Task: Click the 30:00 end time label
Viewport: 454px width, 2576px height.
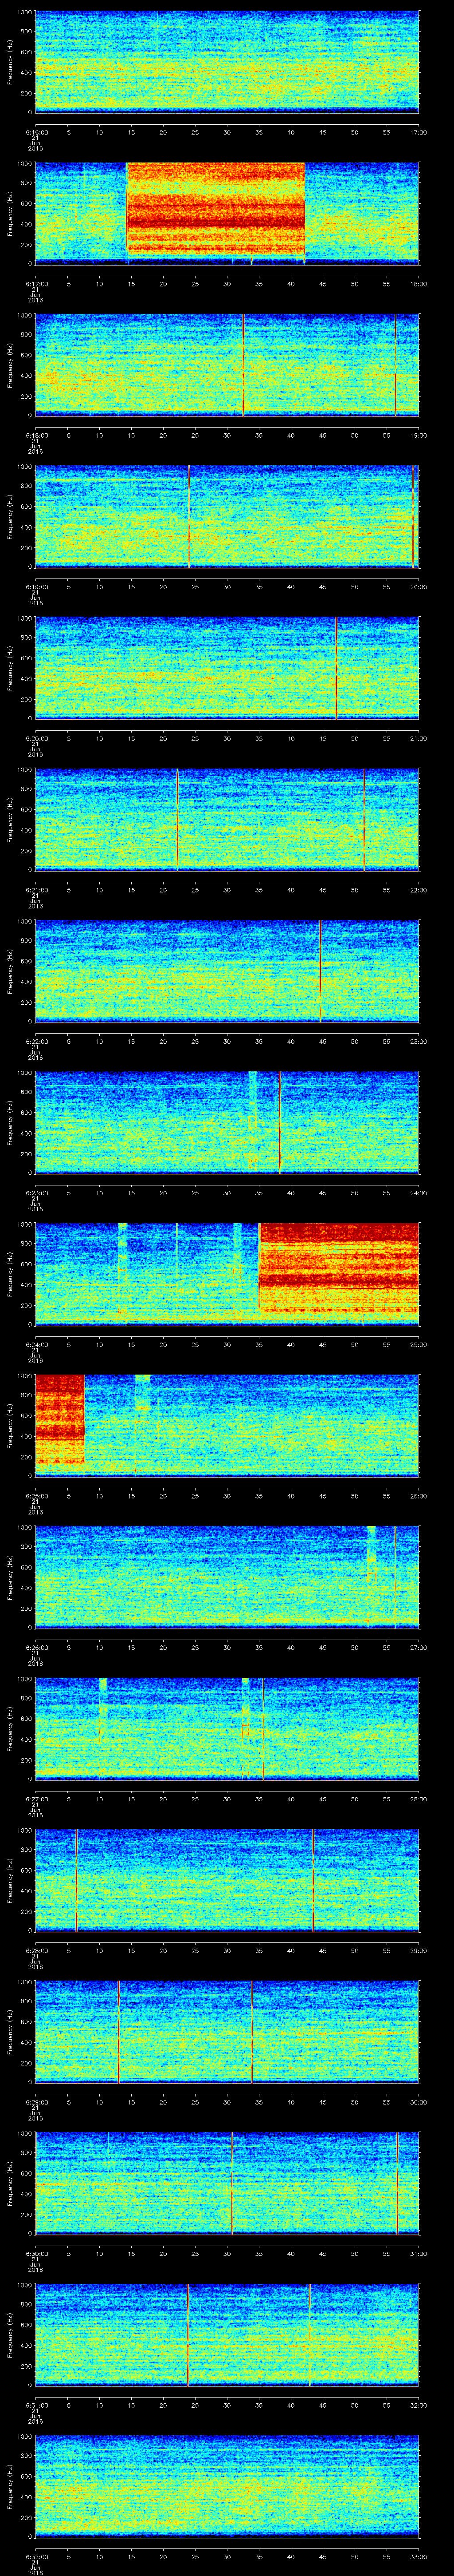Action: click(418, 2102)
